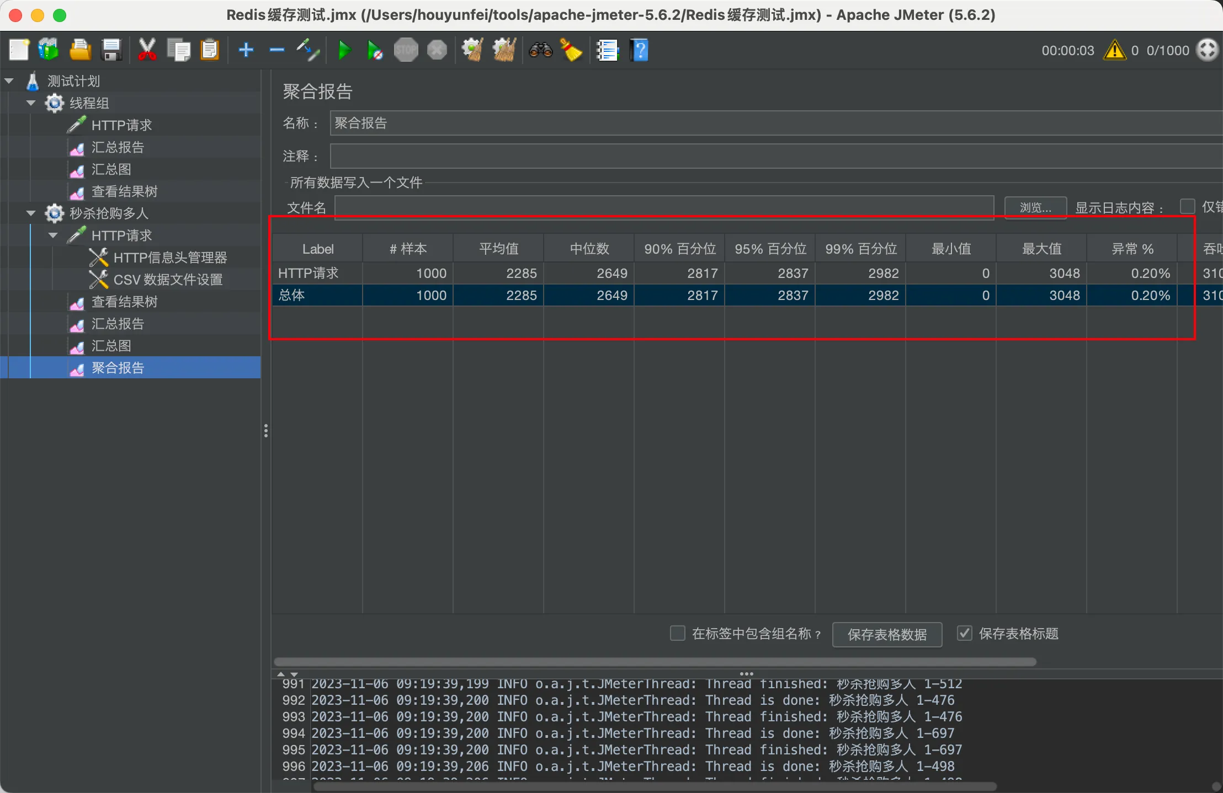Click the Collapse All minus icon
Screen dimensions: 1223x793
(x=276, y=50)
